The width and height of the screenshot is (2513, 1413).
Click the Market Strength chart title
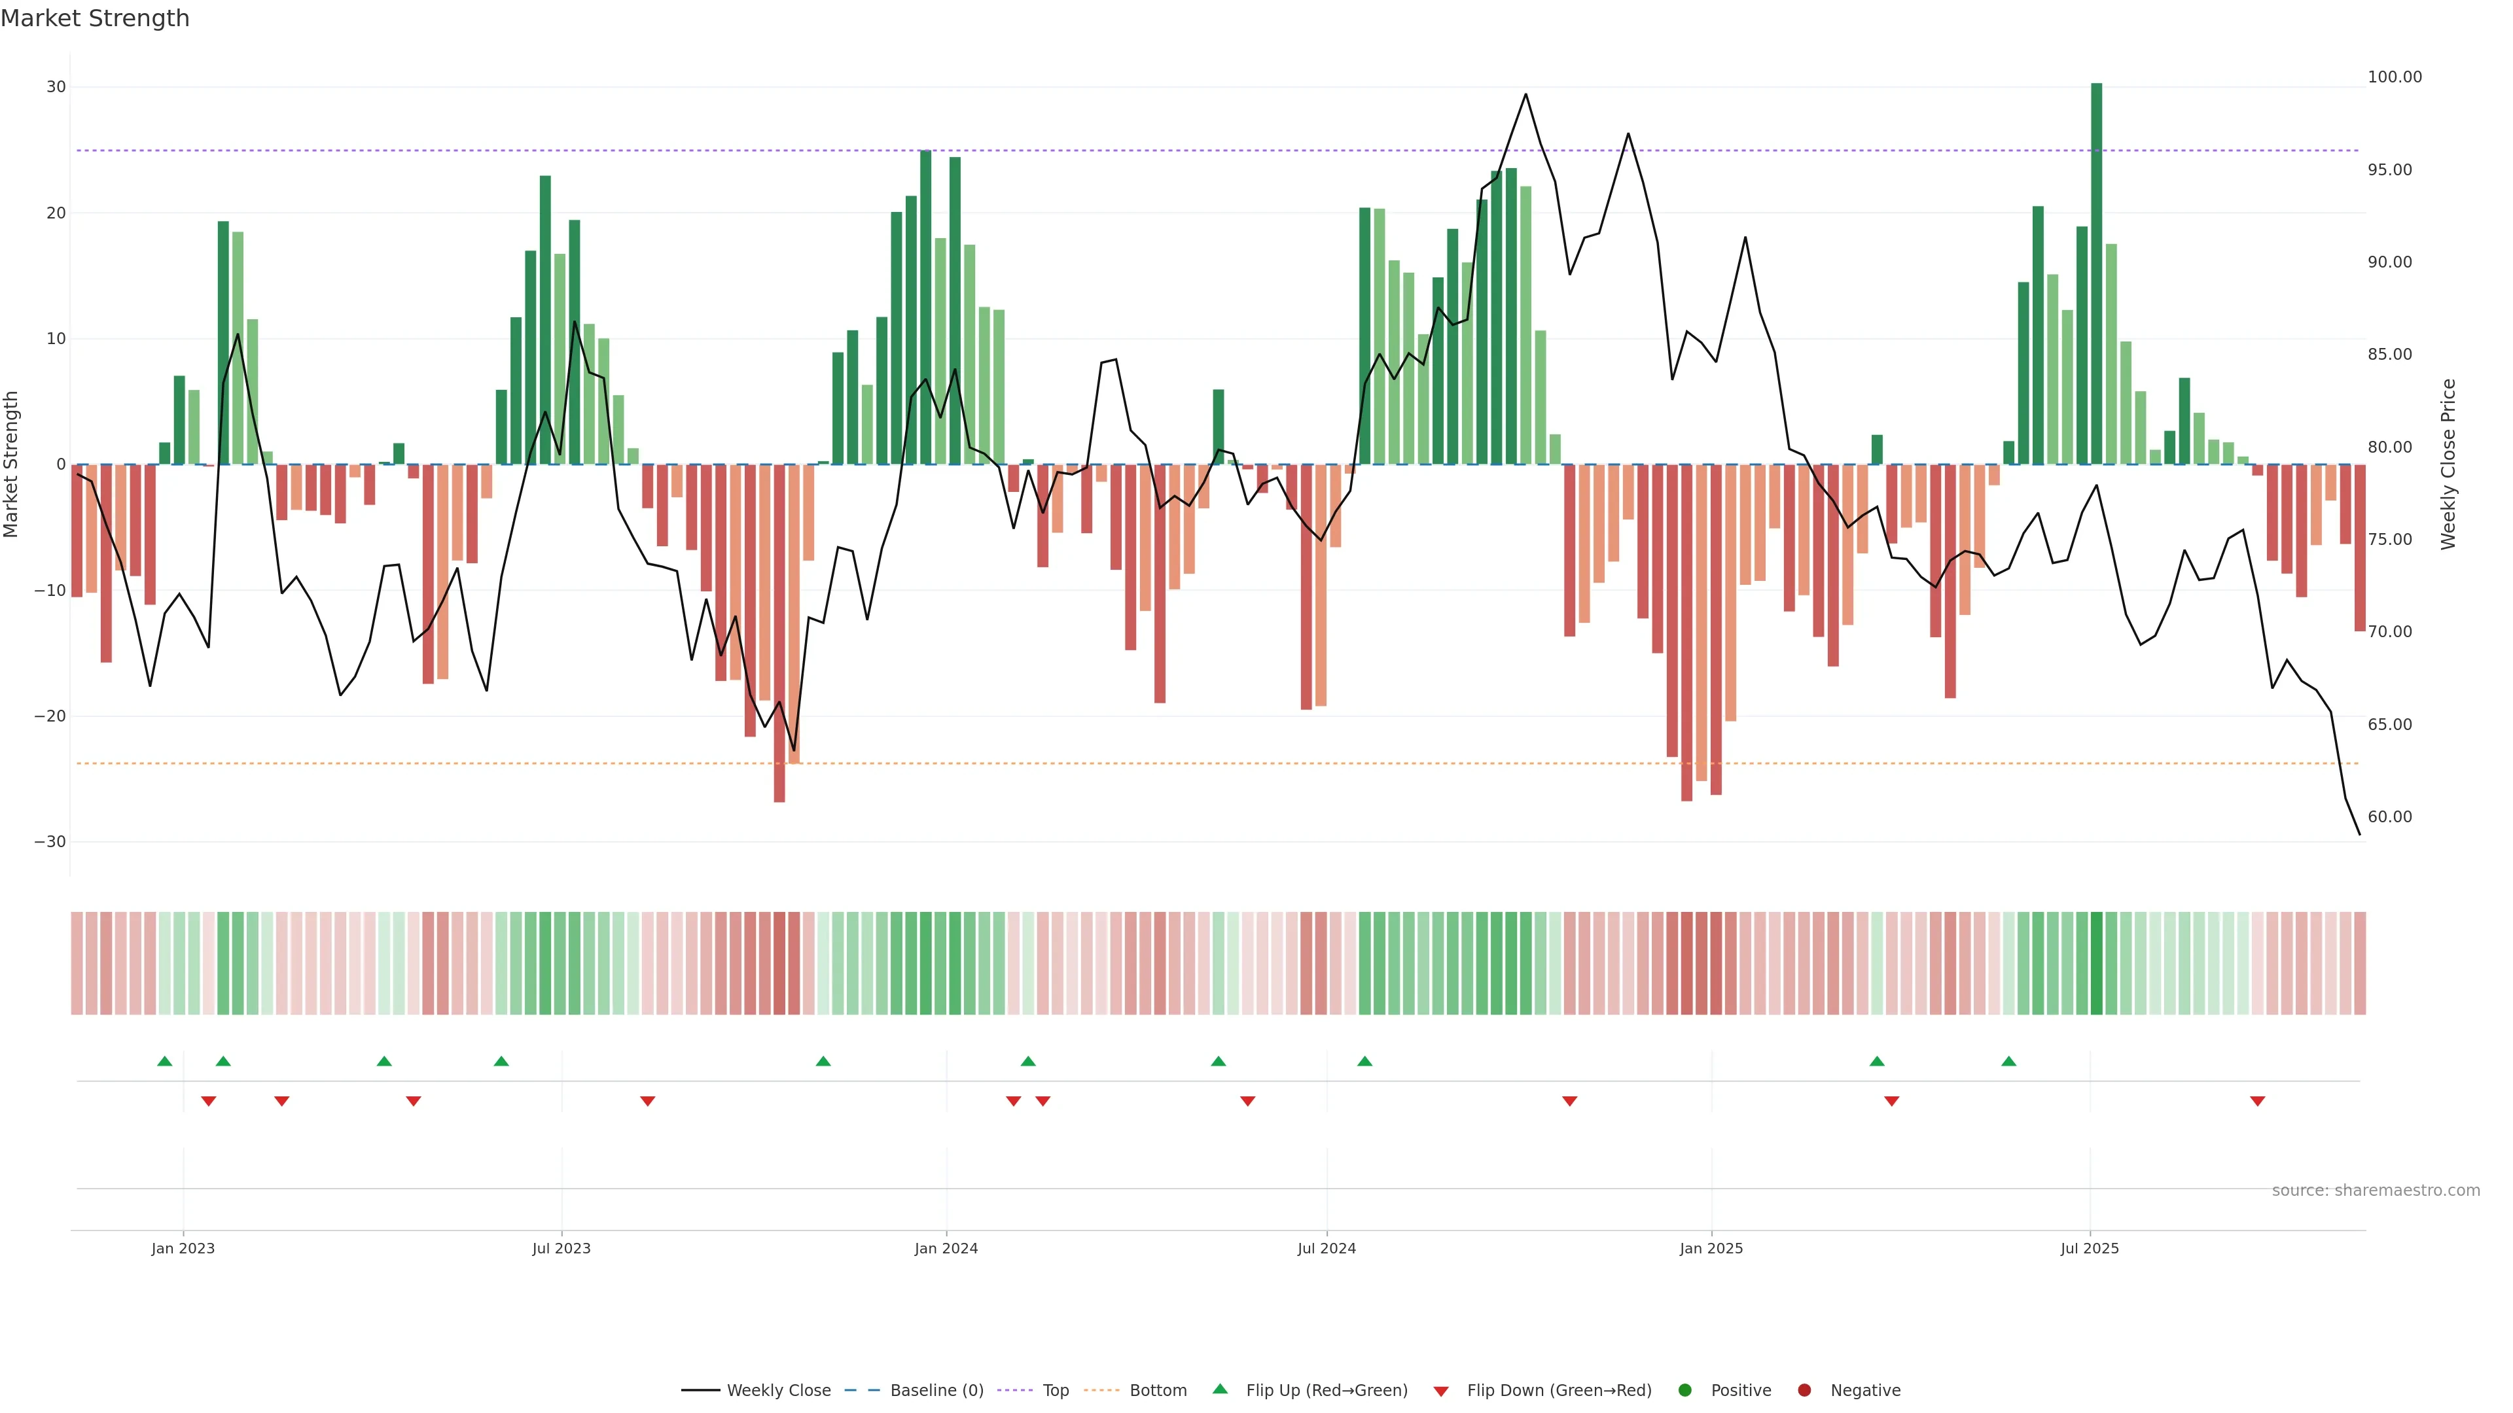pos(96,18)
